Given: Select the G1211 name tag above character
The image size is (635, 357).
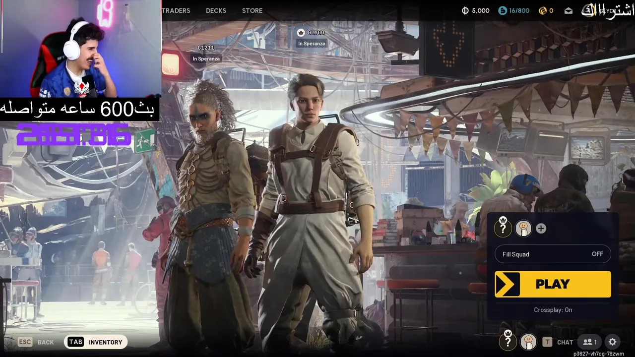Looking at the screenshot, I should tap(206, 48).
